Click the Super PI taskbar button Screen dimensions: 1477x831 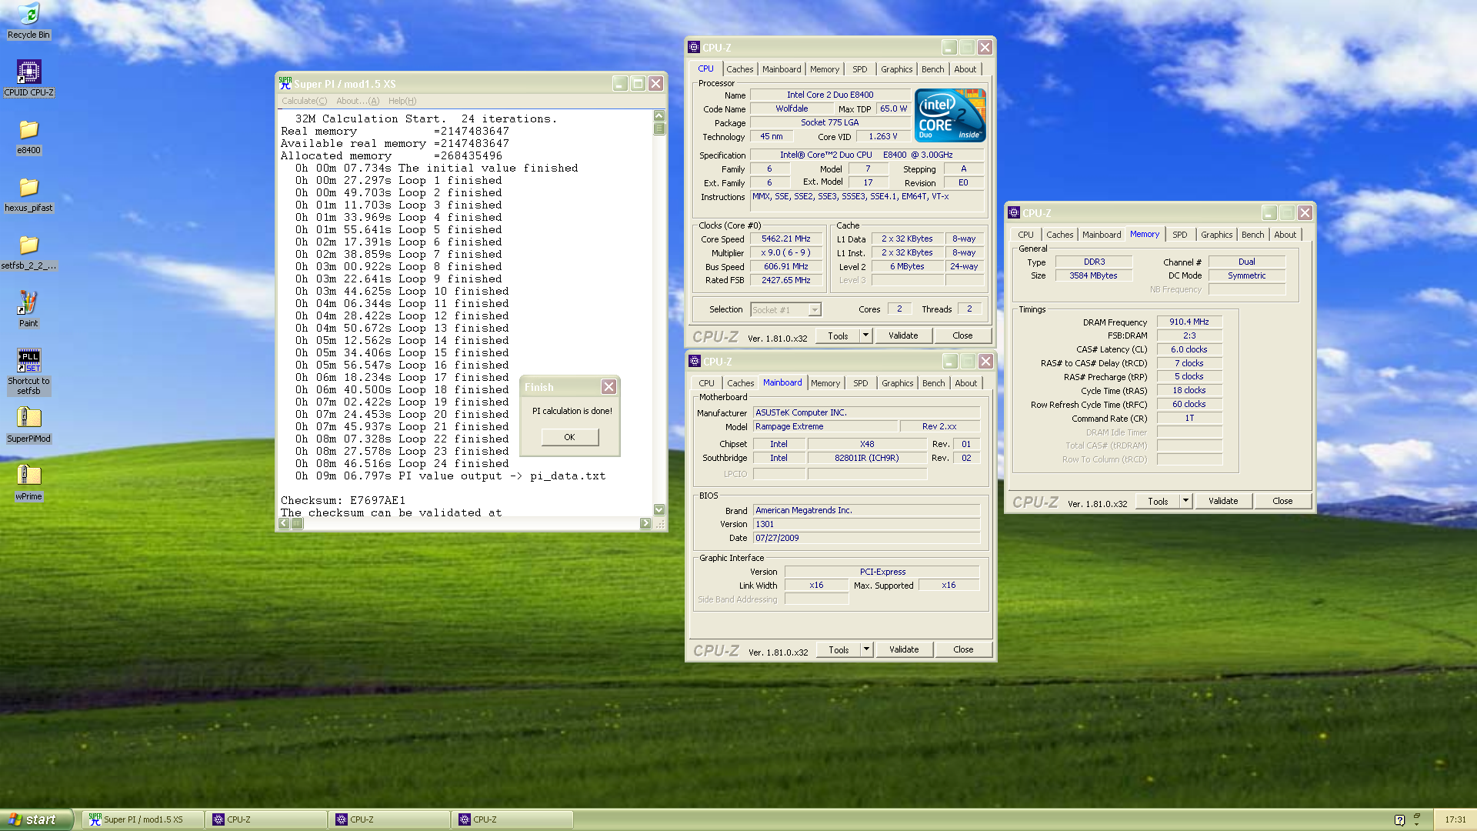click(142, 819)
